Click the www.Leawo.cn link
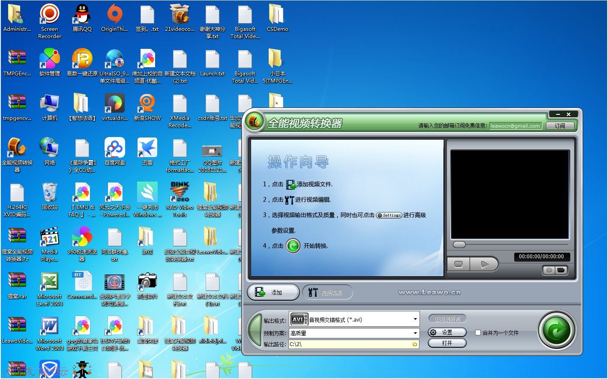The height and width of the screenshot is (379, 608). click(429, 292)
